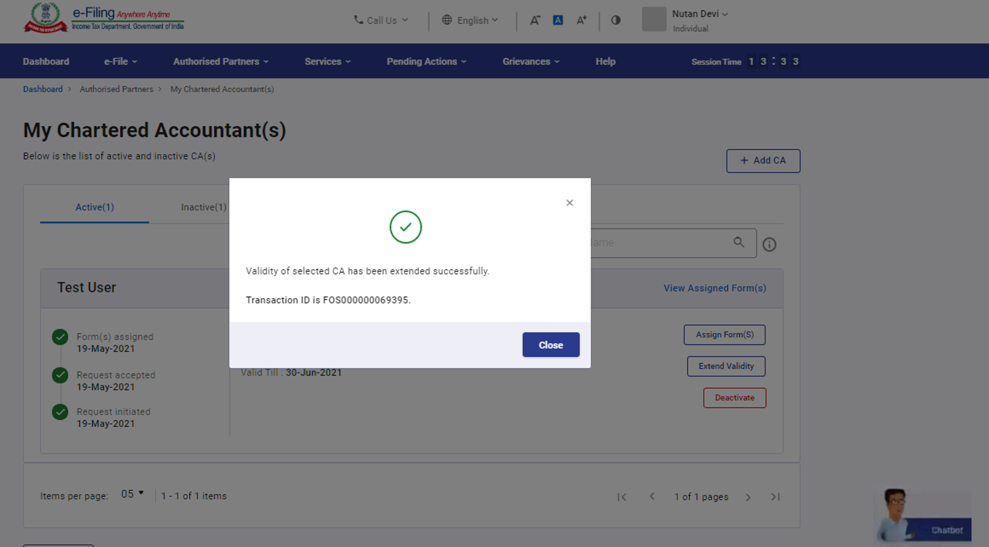
Task: Change items per page dropdown
Action: pyautogui.click(x=132, y=494)
